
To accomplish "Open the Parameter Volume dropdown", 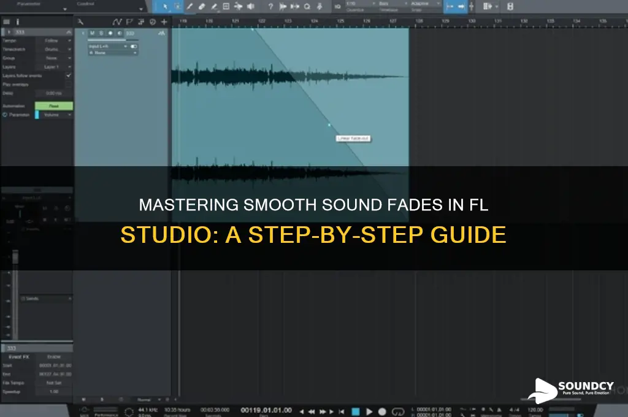I will [x=56, y=115].
